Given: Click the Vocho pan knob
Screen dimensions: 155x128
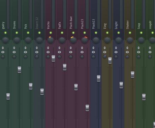Looking at the screenshot, I should 51,40.
